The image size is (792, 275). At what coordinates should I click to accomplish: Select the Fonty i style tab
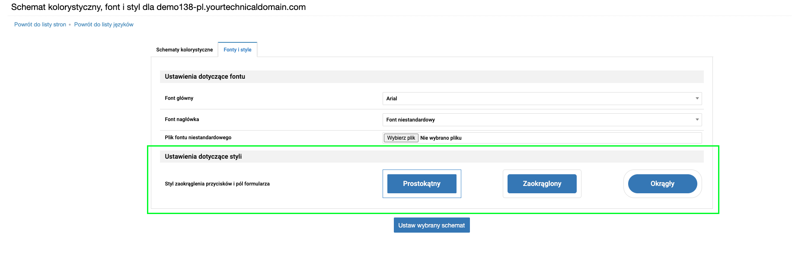(237, 50)
